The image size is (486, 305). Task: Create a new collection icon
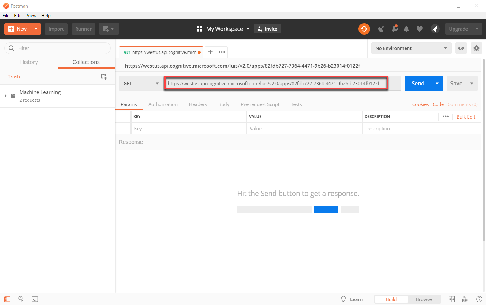tap(104, 77)
